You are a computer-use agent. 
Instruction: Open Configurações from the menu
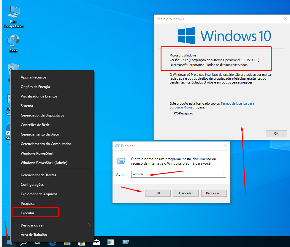[x=52, y=184]
